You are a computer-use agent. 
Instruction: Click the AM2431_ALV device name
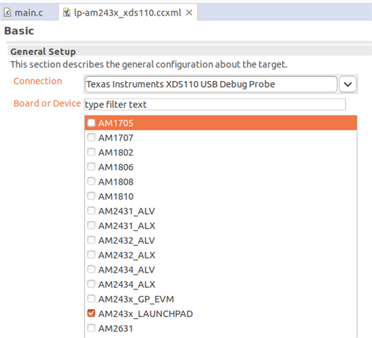click(126, 211)
